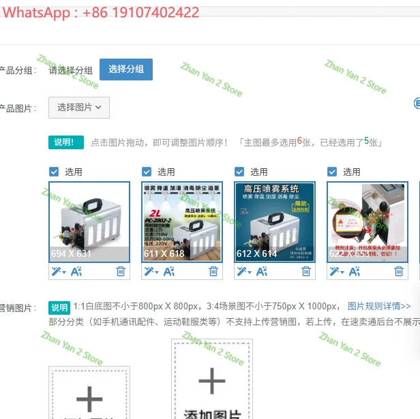Viewport: 420px width, 419px height.
Task: Click the AI icon below 611 X 618 image
Action: click(x=169, y=271)
